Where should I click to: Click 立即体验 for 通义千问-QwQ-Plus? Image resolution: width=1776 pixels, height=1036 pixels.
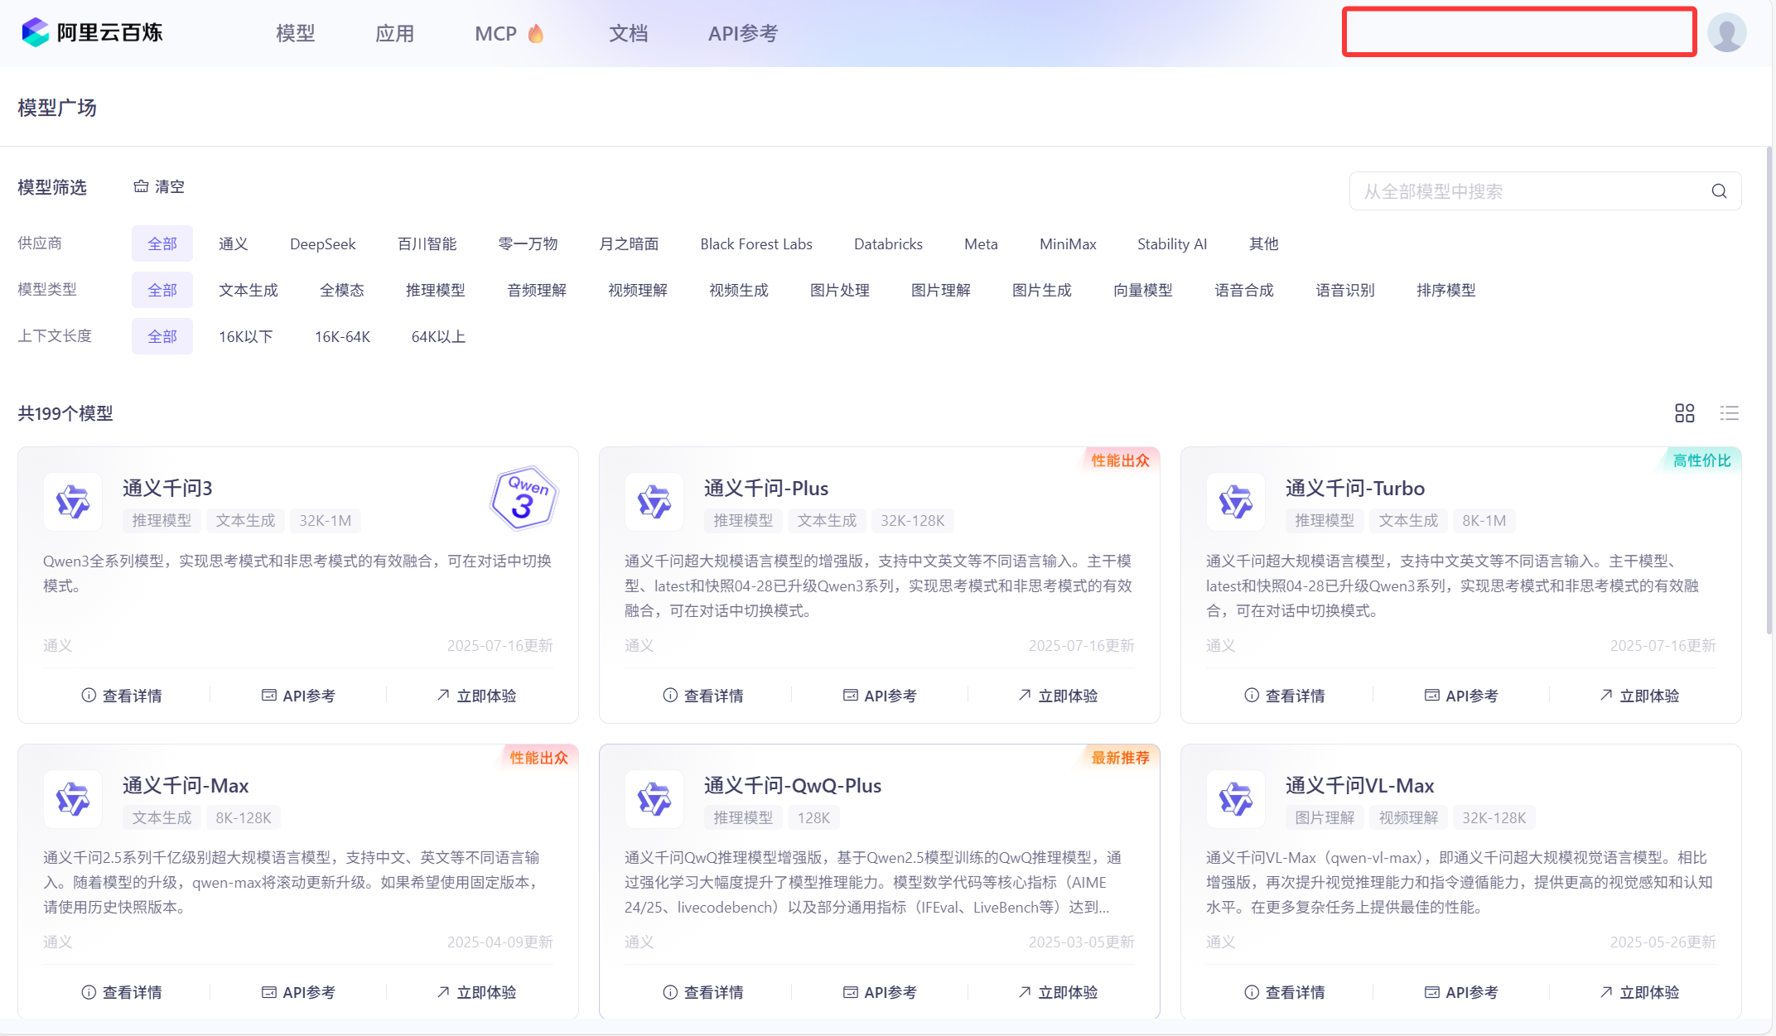pyautogui.click(x=1058, y=992)
